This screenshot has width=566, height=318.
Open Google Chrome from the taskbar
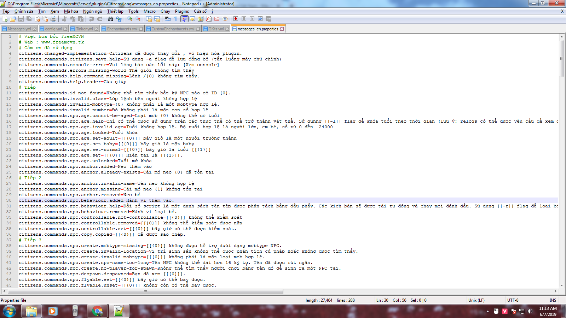point(97,311)
